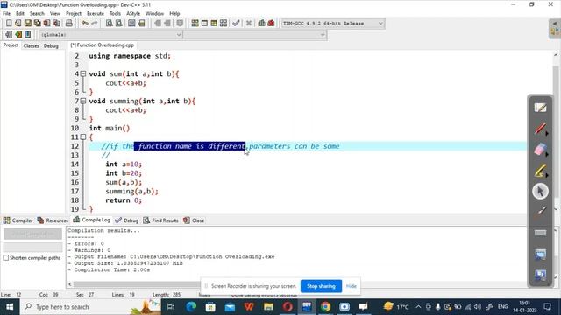Click the Compile & Run toolbar icon
The width and height of the screenshot is (561, 315).
214,24
